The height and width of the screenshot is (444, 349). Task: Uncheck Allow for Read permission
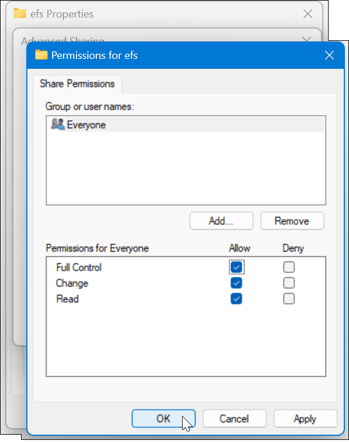pos(236,299)
